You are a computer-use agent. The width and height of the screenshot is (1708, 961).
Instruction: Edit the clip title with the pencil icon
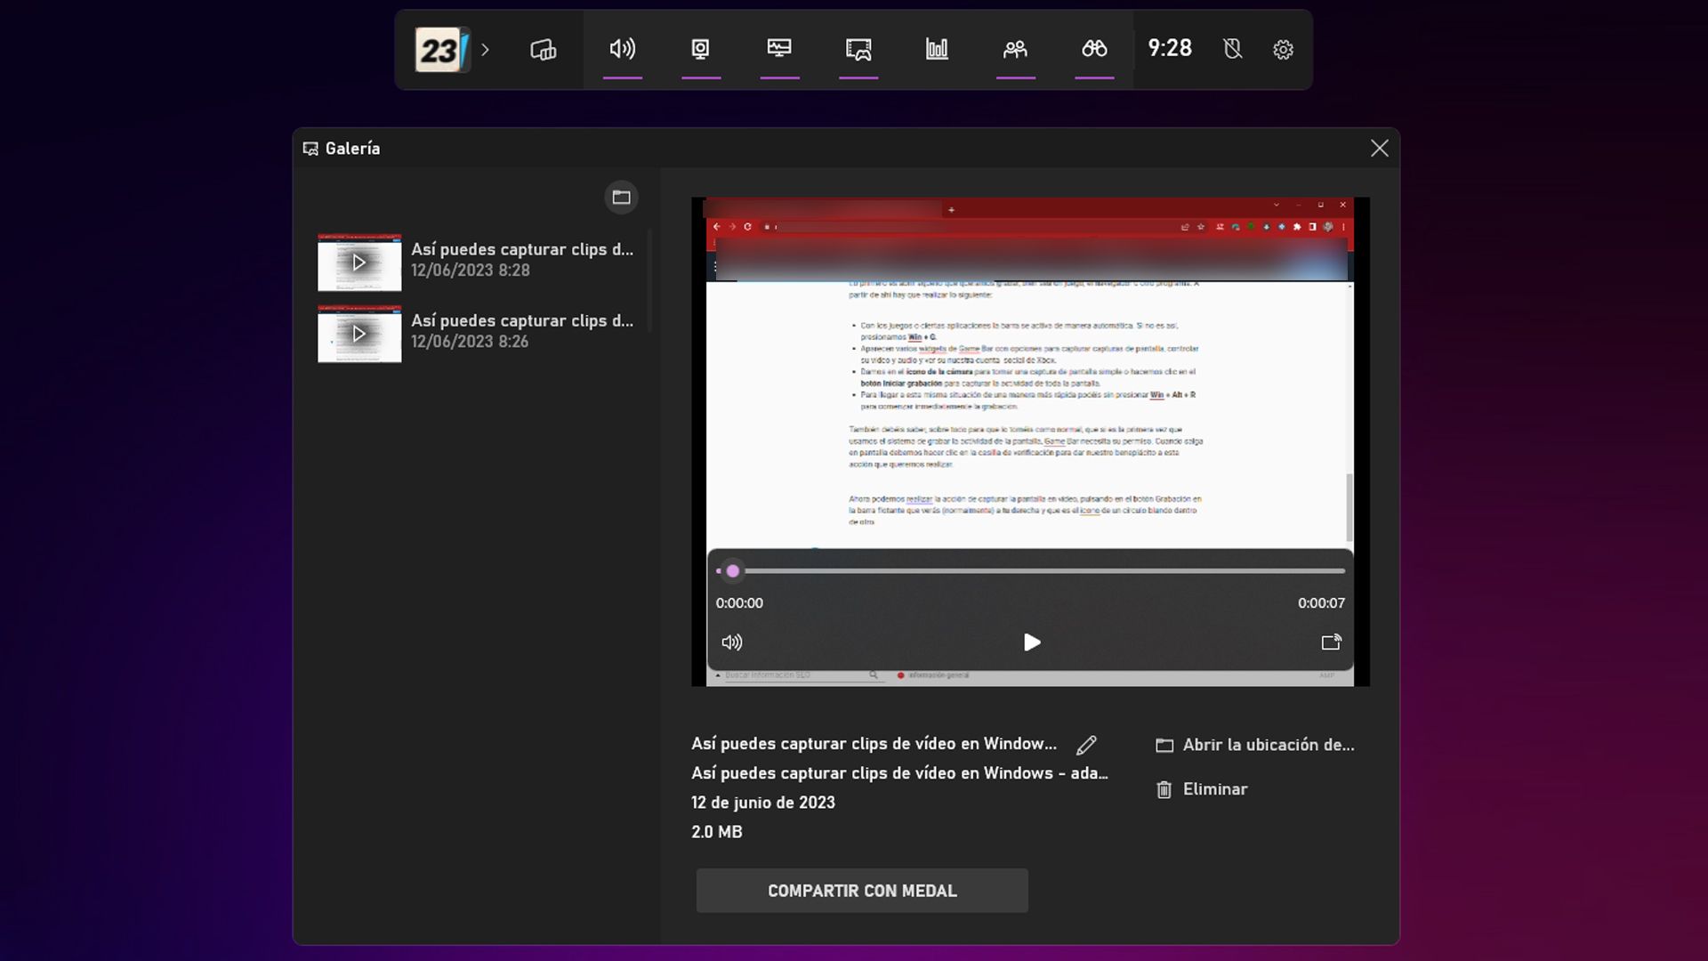click(1087, 745)
